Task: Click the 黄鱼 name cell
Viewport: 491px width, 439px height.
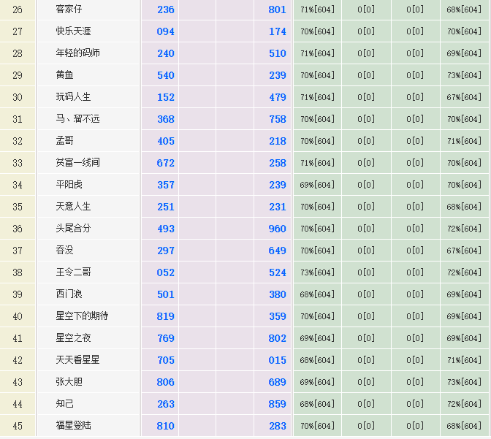Action: (65, 75)
